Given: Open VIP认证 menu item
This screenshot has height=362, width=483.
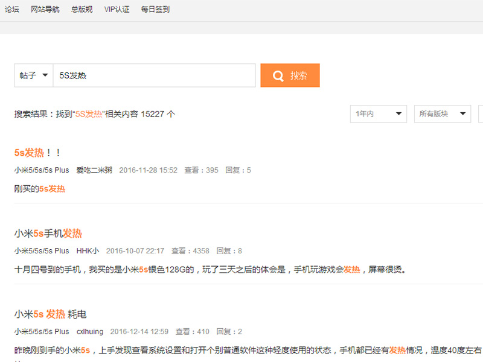Looking at the screenshot, I should click(117, 9).
